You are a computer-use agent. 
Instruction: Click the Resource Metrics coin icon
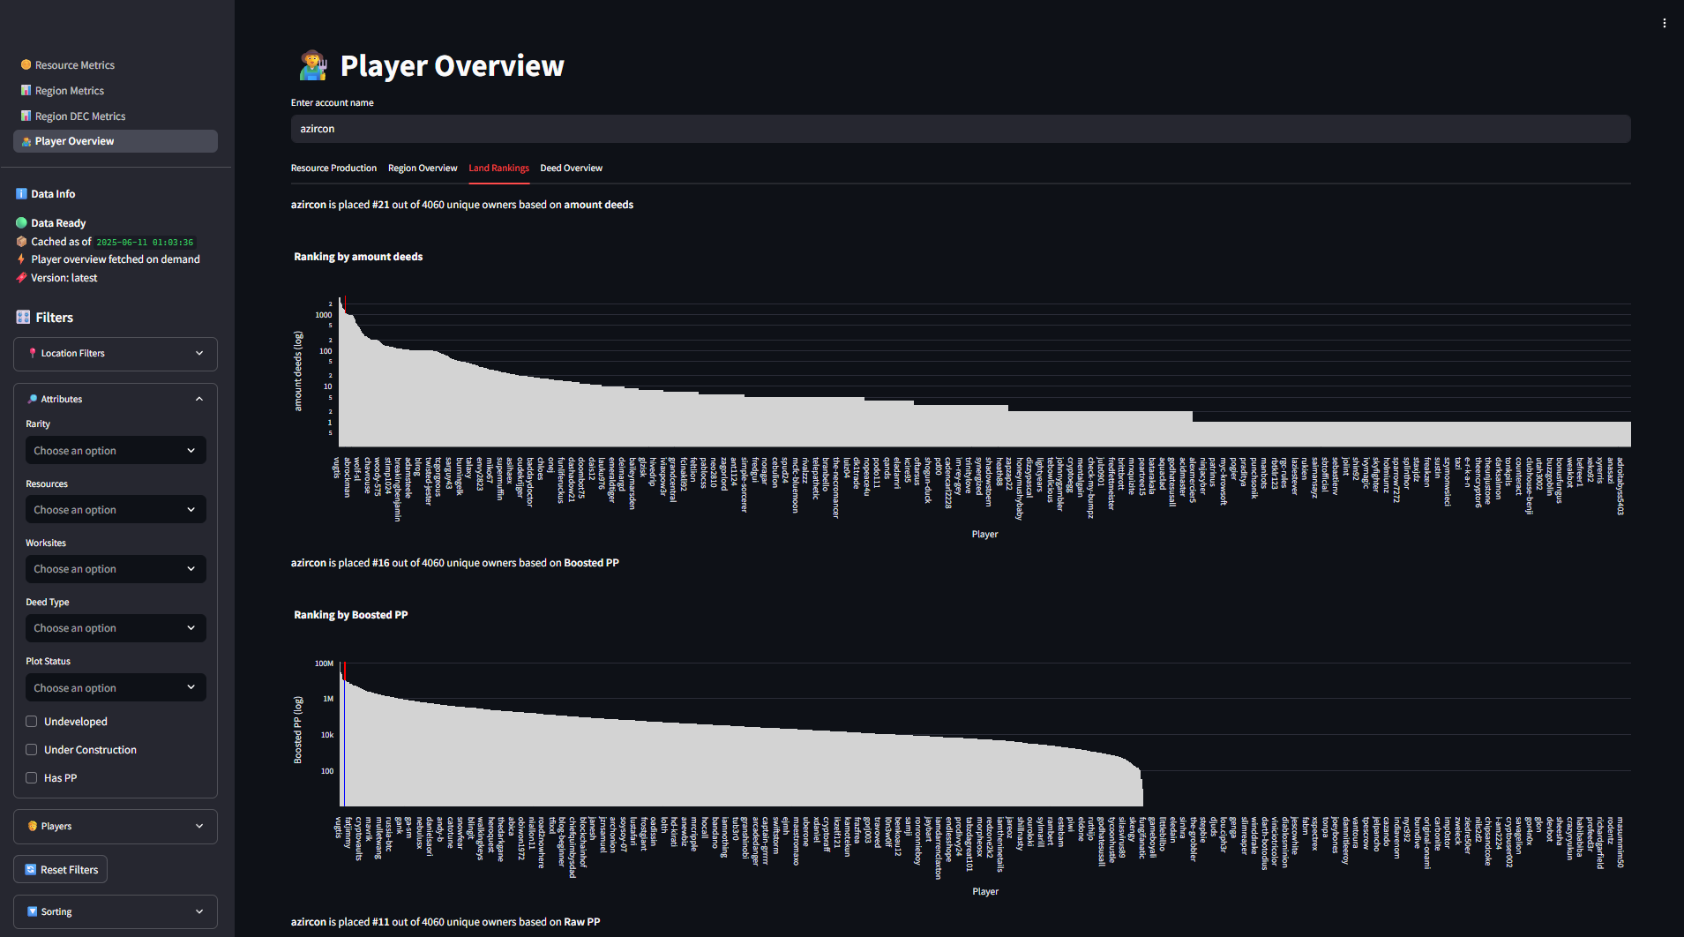click(x=26, y=65)
